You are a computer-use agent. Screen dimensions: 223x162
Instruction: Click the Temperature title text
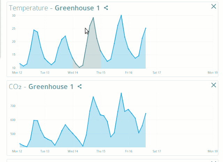pos(29,8)
